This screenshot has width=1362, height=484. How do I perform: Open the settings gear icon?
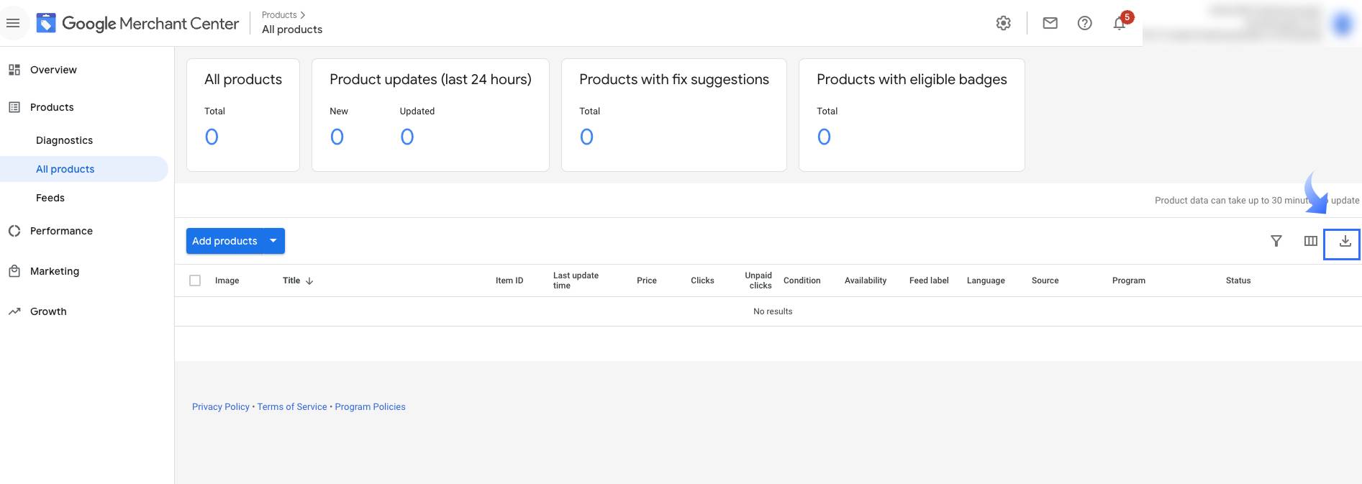point(1003,23)
